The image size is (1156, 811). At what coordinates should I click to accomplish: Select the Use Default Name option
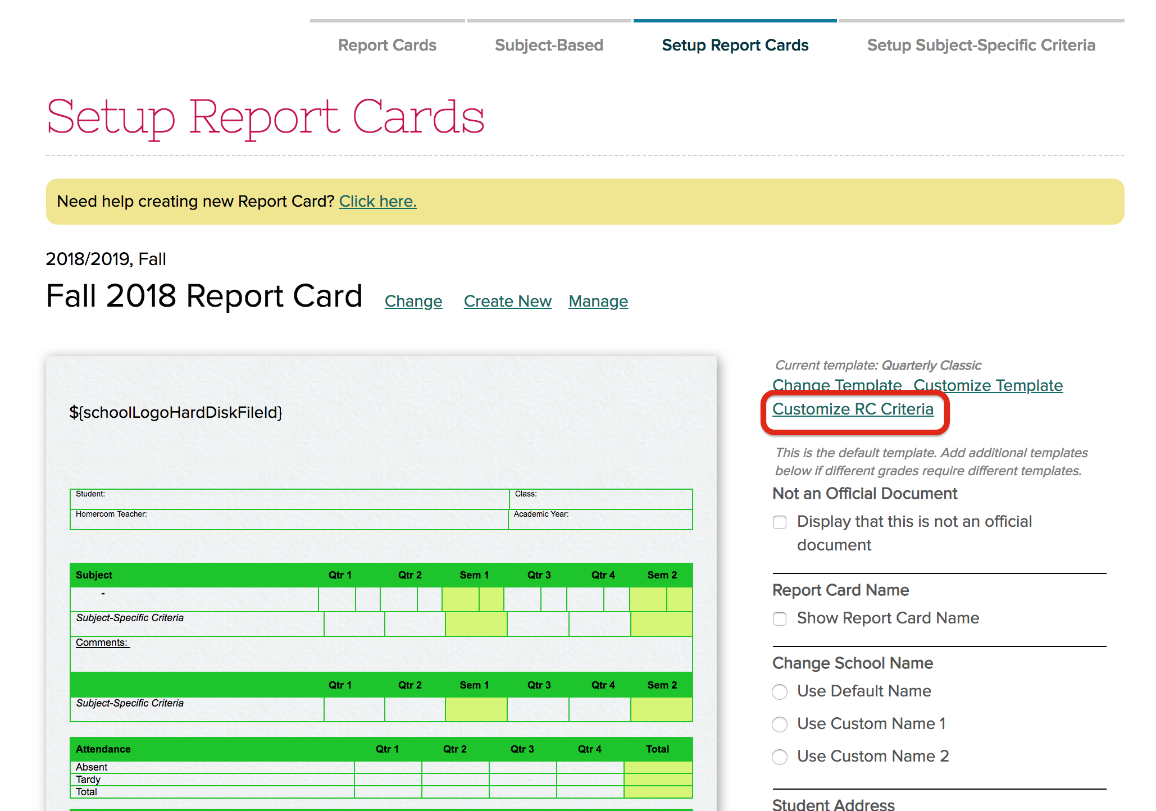click(x=780, y=692)
